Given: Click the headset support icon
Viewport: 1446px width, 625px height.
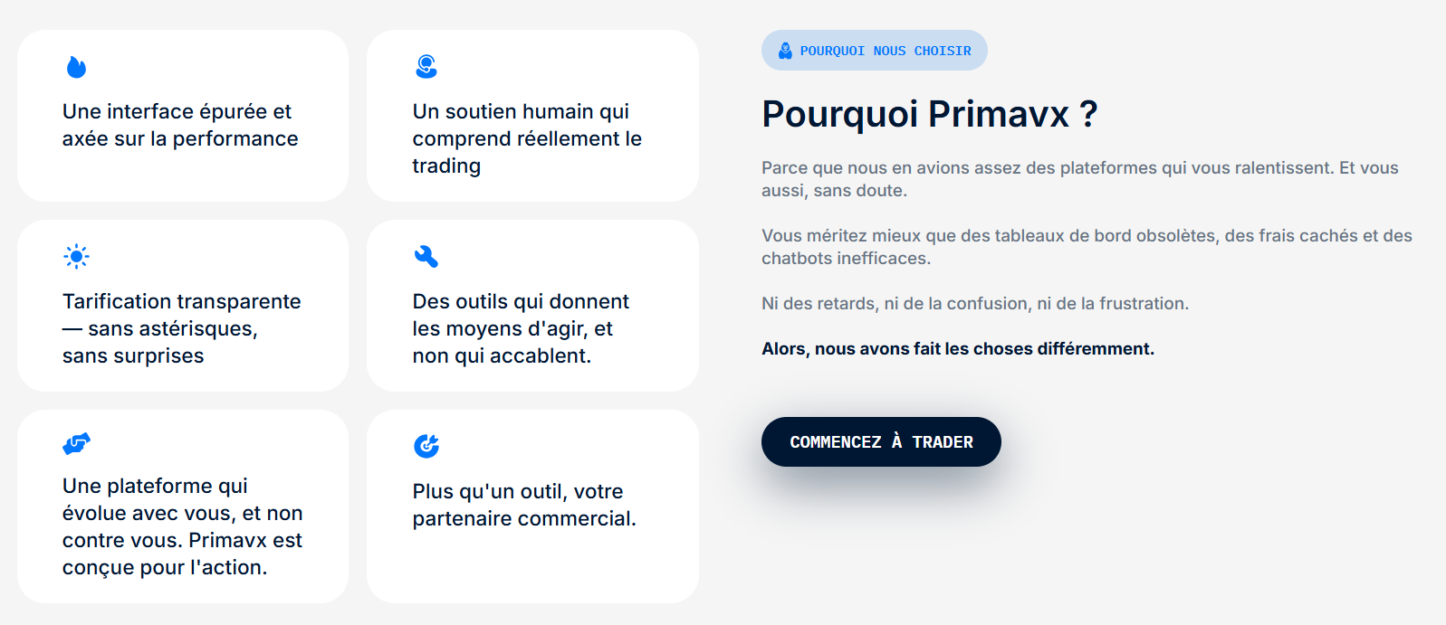Looking at the screenshot, I should pyautogui.click(x=426, y=66).
